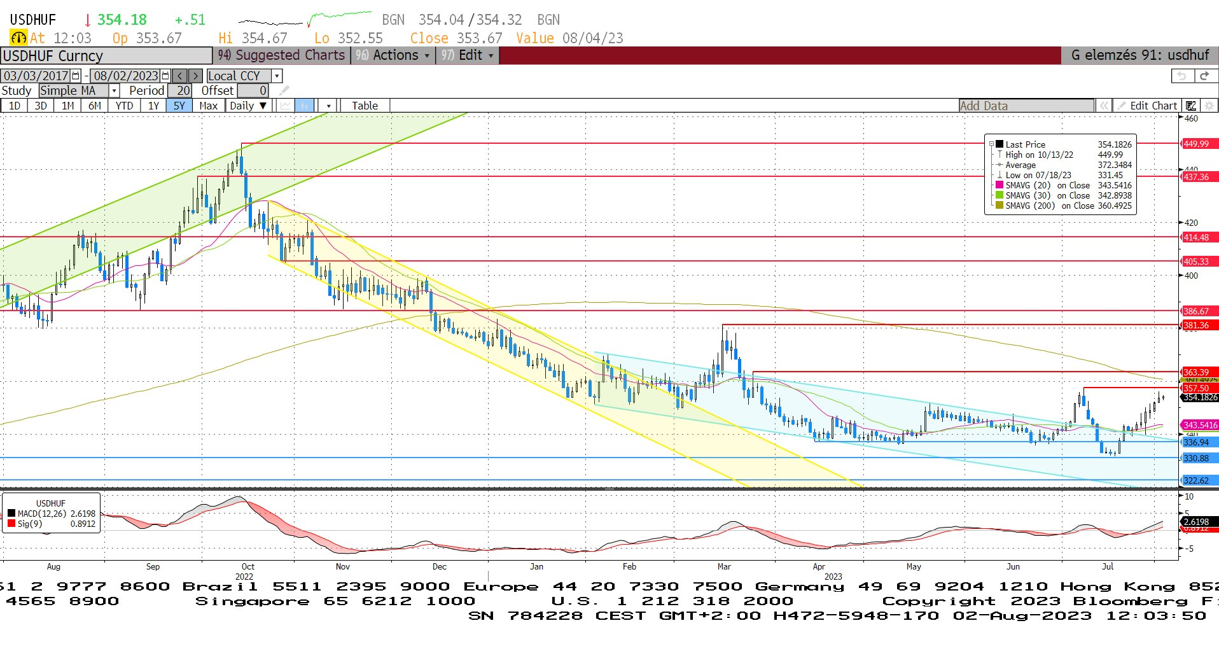Select the 1D time range

point(15,106)
